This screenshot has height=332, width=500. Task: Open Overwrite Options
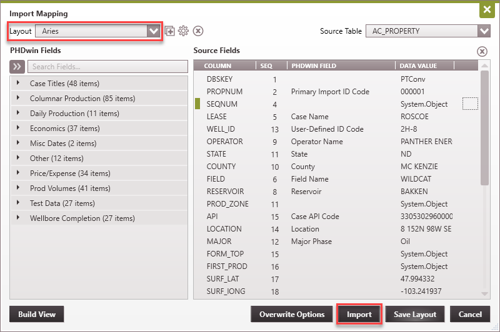coord(292,314)
